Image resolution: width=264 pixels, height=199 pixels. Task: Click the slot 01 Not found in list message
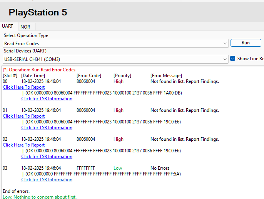click(x=185, y=110)
